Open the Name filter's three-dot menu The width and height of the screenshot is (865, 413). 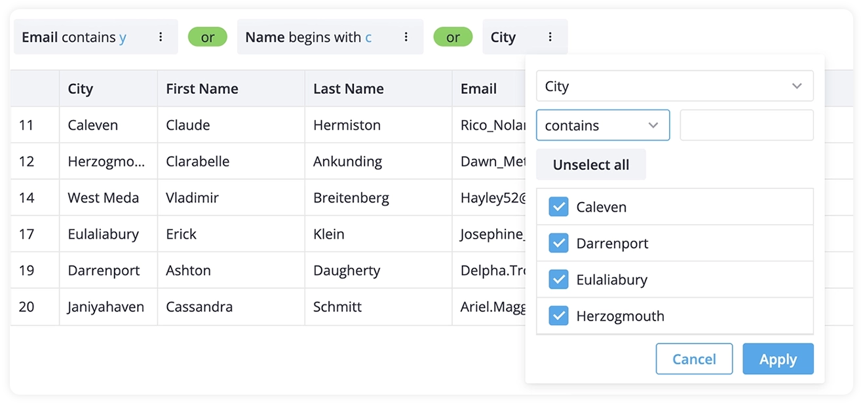pos(406,37)
